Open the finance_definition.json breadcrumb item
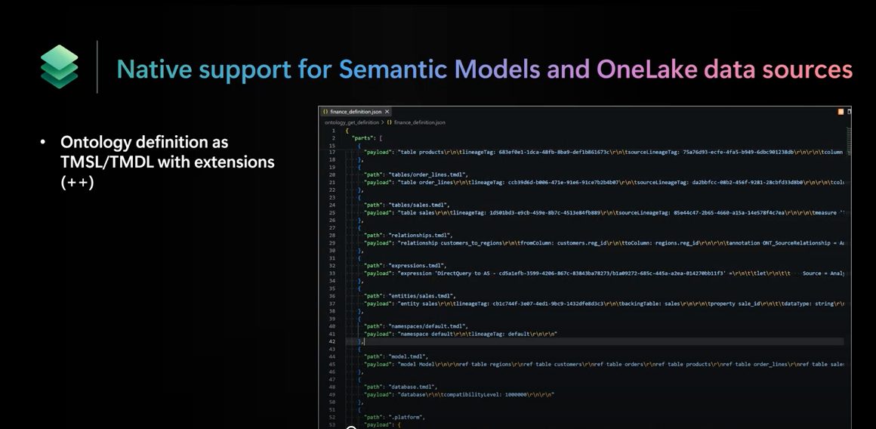 click(x=416, y=122)
